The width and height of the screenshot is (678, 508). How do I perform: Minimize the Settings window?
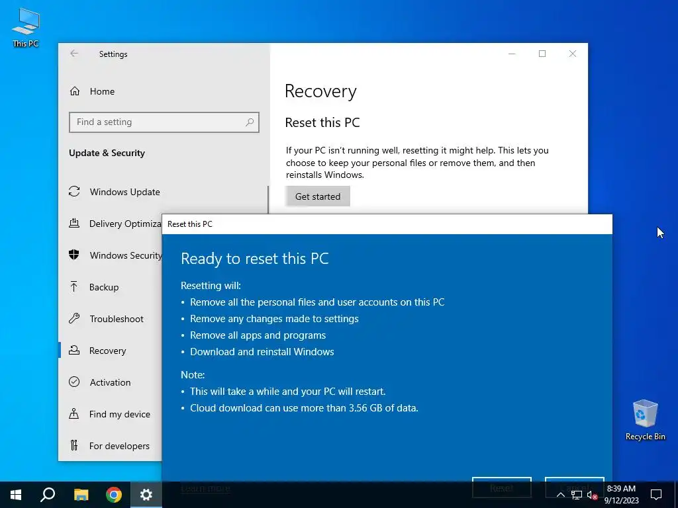[x=512, y=54]
